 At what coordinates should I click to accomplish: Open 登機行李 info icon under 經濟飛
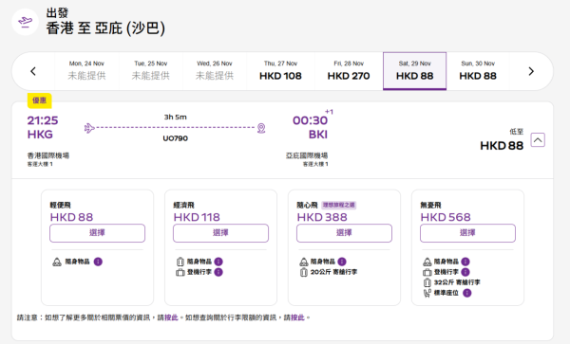click(218, 272)
